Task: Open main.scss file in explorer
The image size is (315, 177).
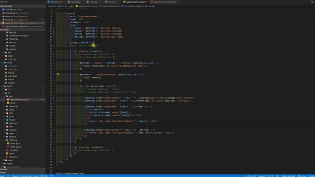Action: (x=13, y=157)
